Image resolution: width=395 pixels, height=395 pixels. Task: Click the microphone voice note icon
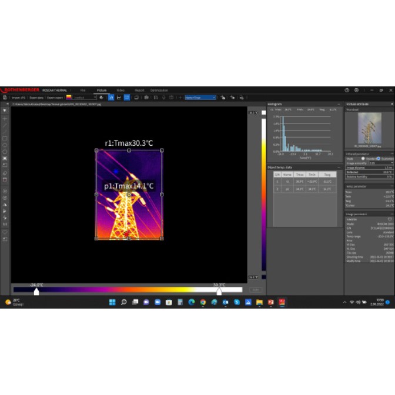pyautogui.click(x=163, y=98)
